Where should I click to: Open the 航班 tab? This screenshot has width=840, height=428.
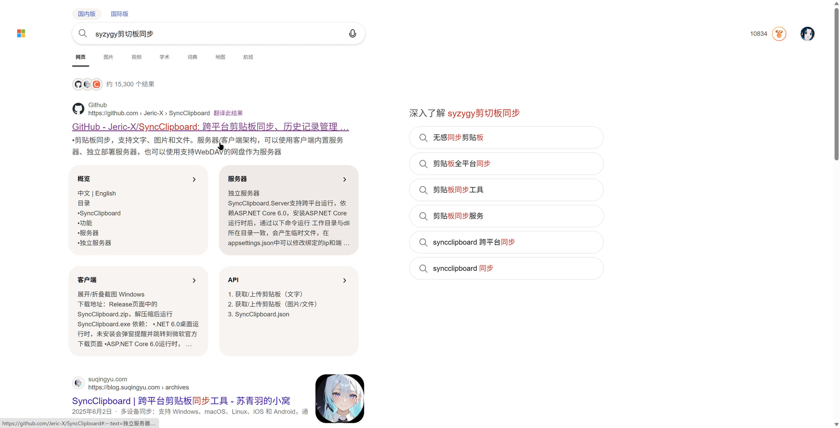pos(248,57)
